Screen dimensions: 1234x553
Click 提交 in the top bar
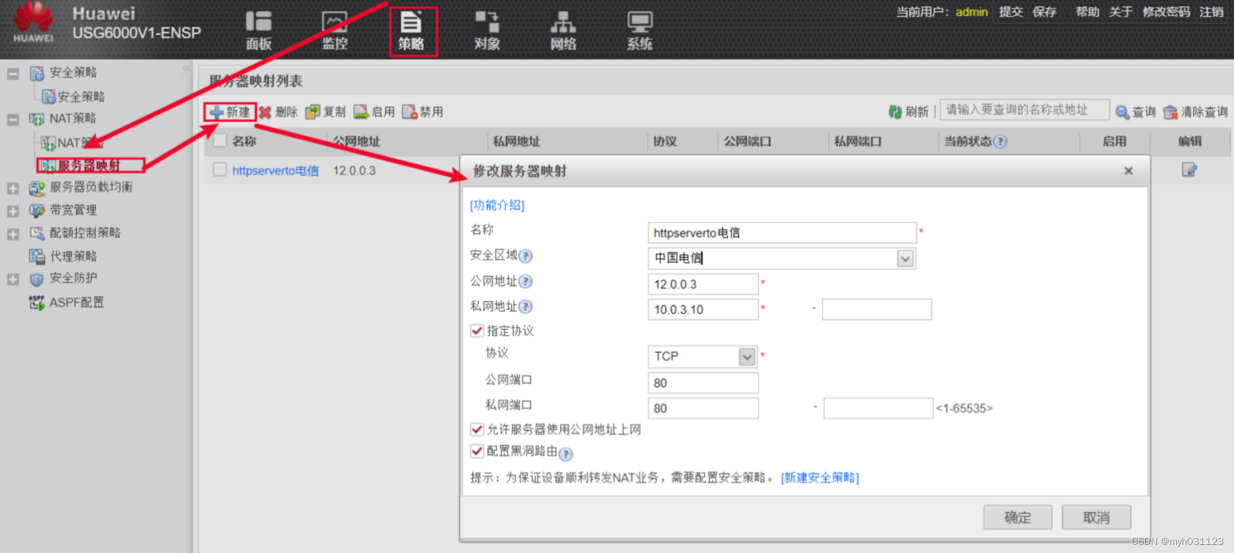[x=1011, y=12]
